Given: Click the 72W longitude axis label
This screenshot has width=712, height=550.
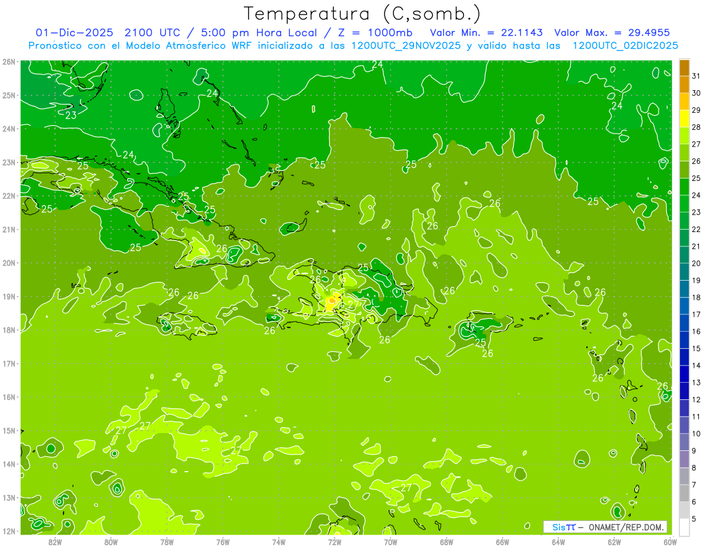Looking at the screenshot, I should [x=335, y=542].
